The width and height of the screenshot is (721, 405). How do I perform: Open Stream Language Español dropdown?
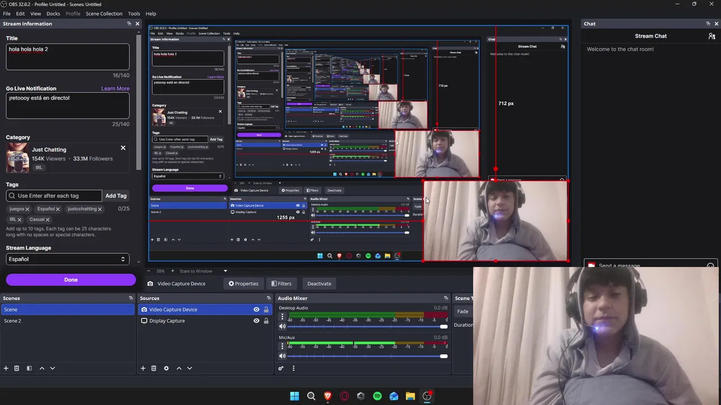click(68, 259)
